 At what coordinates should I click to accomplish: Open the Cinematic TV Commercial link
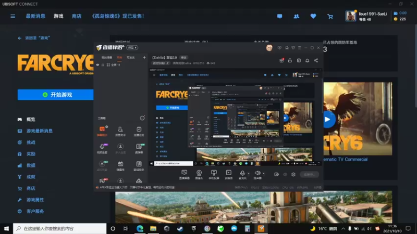pyautogui.click(x=345, y=159)
